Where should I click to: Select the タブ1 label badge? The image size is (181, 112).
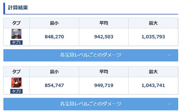pos(16,43)
